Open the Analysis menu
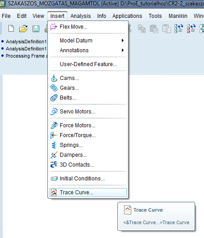 click(x=81, y=16)
